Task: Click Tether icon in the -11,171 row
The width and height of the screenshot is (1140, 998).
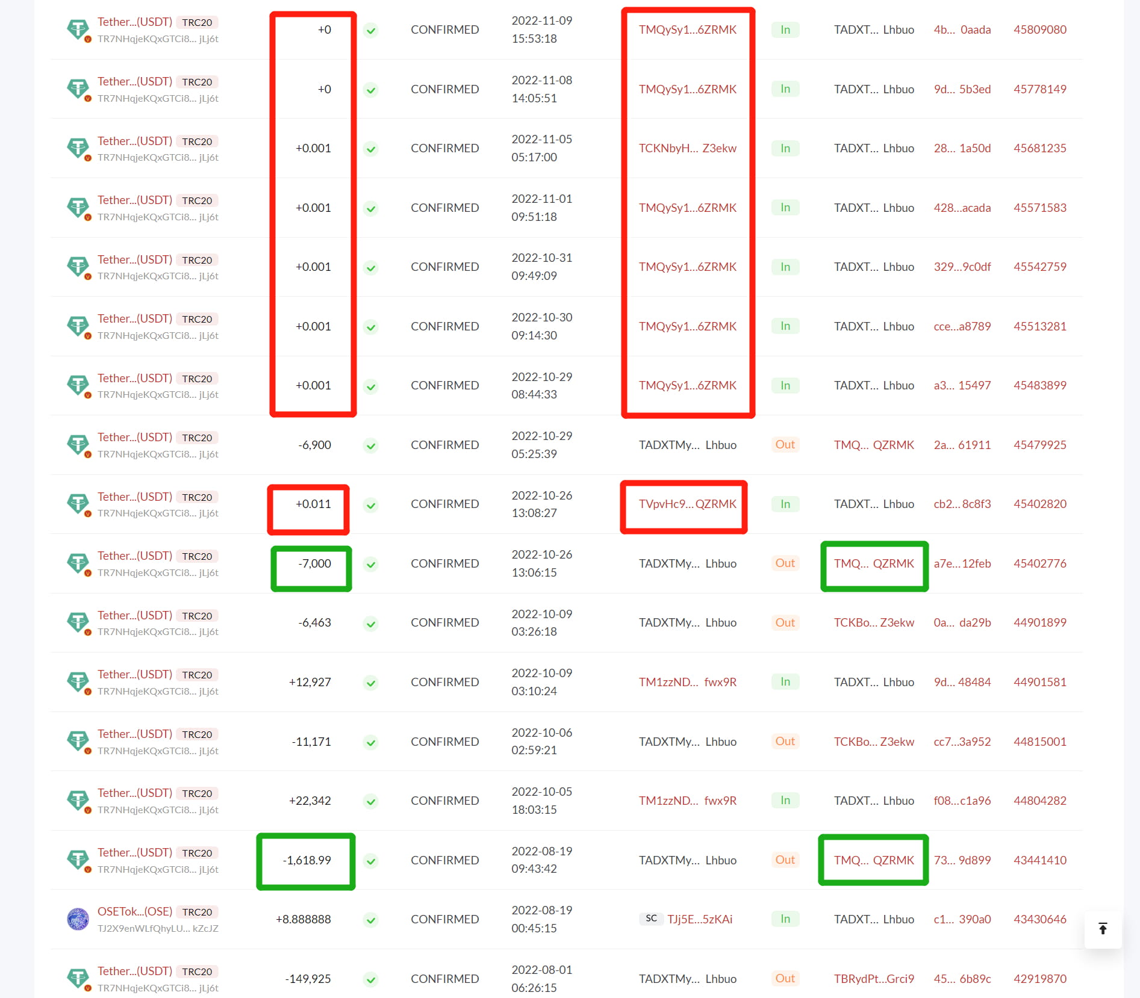Action: [x=78, y=742]
